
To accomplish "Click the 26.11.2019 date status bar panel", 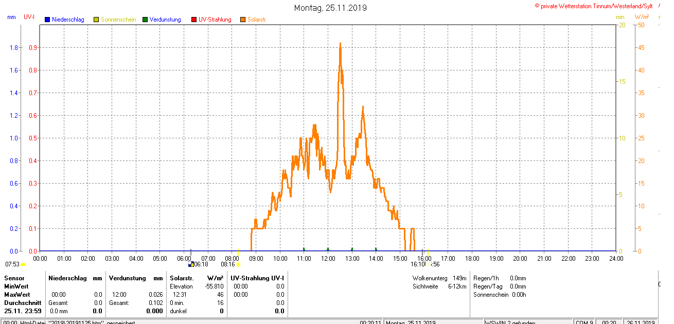I will pyautogui.click(x=641, y=322).
